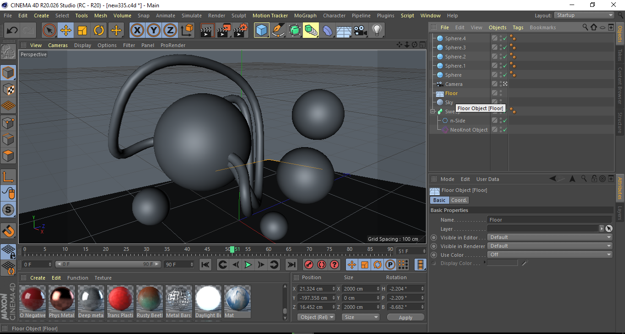Click the frame range slider bar

pyautogui.click(x=108, y=264)
